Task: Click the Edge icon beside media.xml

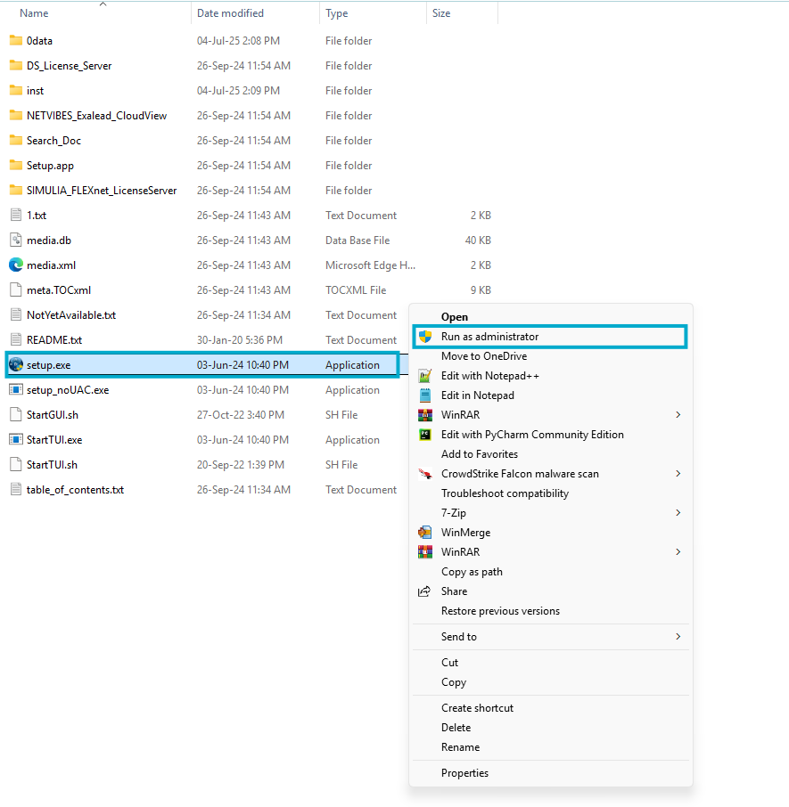Action: (x=15, y=265)
